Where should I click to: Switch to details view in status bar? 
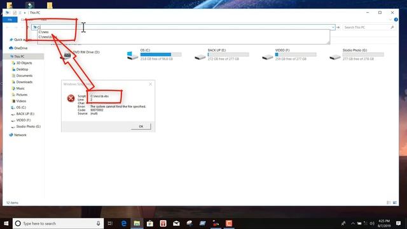click(389, 202)
